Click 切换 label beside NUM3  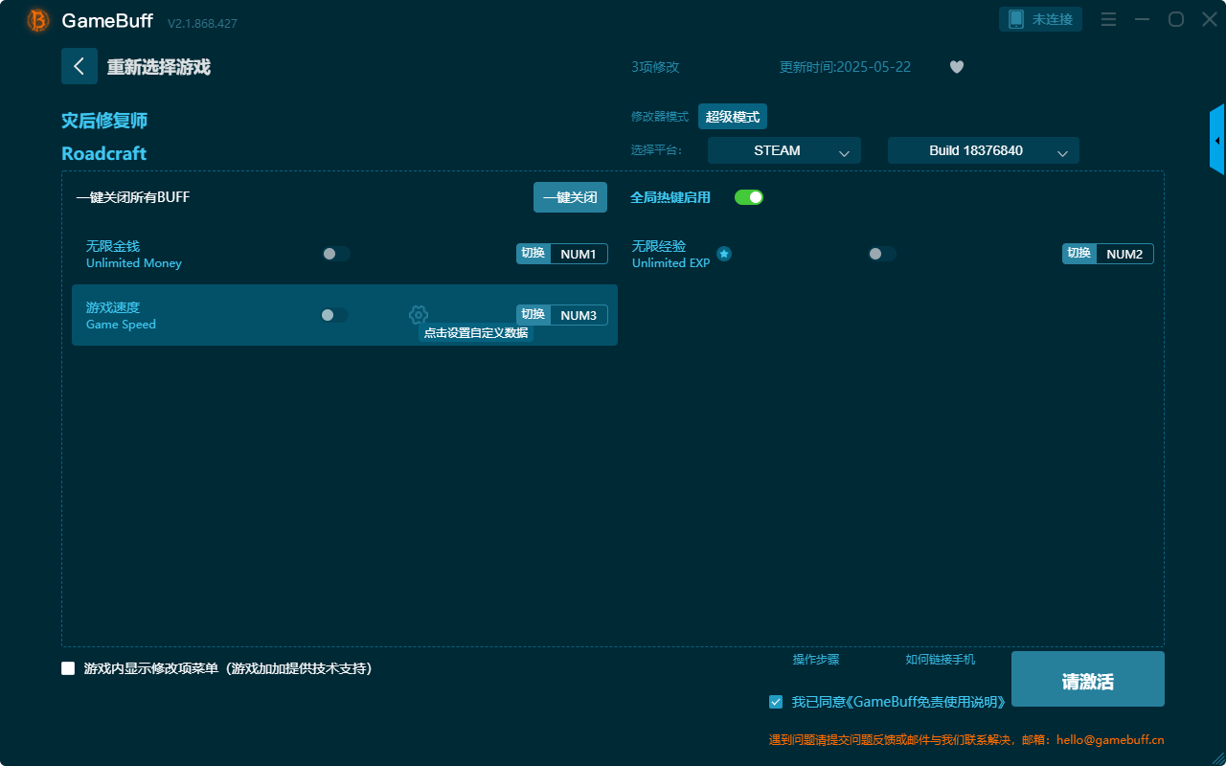[534, 315]
